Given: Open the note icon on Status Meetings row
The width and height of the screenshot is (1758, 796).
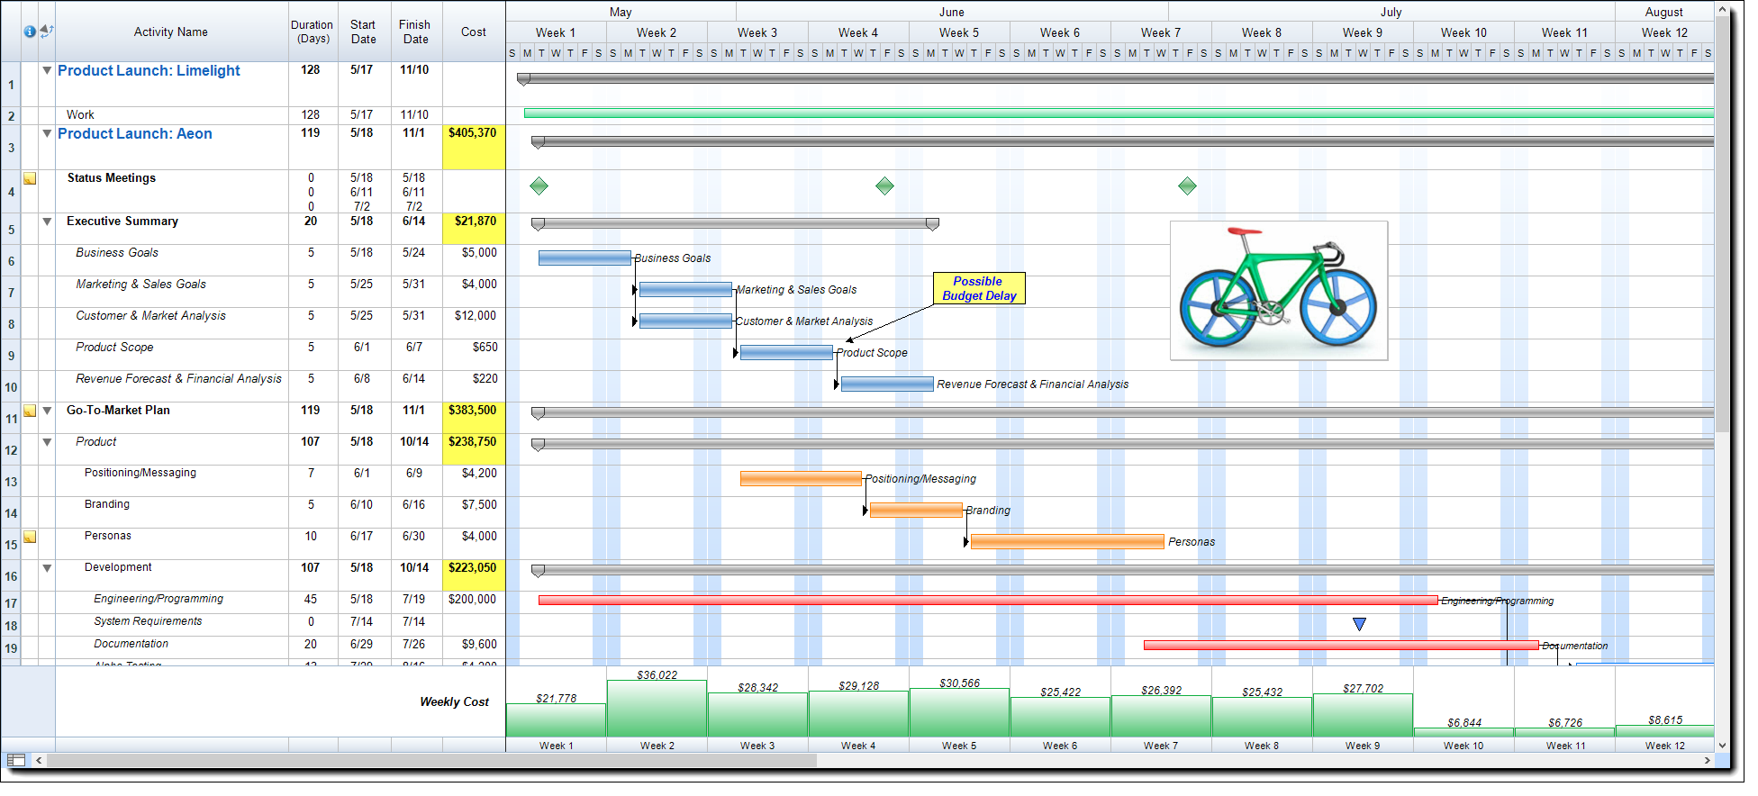Looking at the screenshot, I should 30,179.
